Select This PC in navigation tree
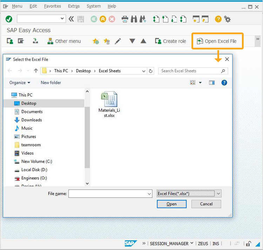Screen dimensions: 263x250 click(x=22, y=95)
